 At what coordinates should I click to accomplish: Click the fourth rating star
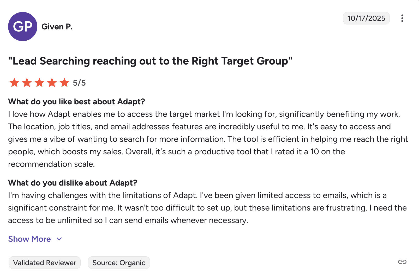click(52, 83)
